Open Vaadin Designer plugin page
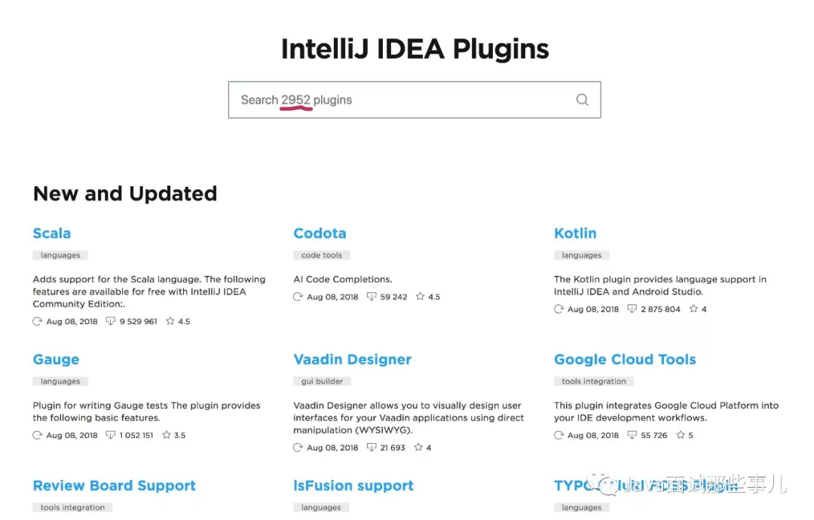The height and width of the screenshot is (520, 814). pyautogui.click(x=352, y=359)
